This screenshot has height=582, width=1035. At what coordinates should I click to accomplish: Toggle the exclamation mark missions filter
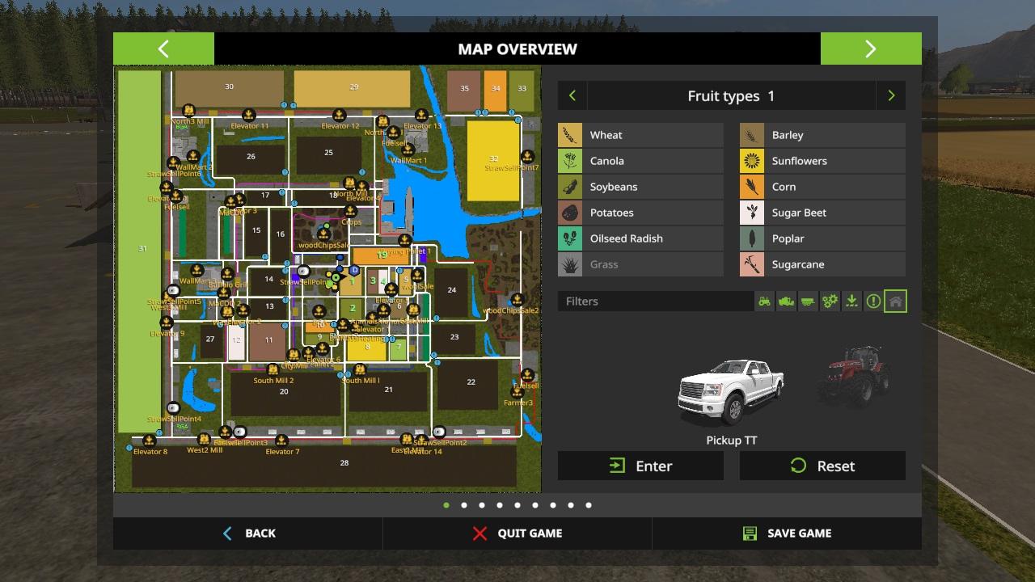pos(873,302)
